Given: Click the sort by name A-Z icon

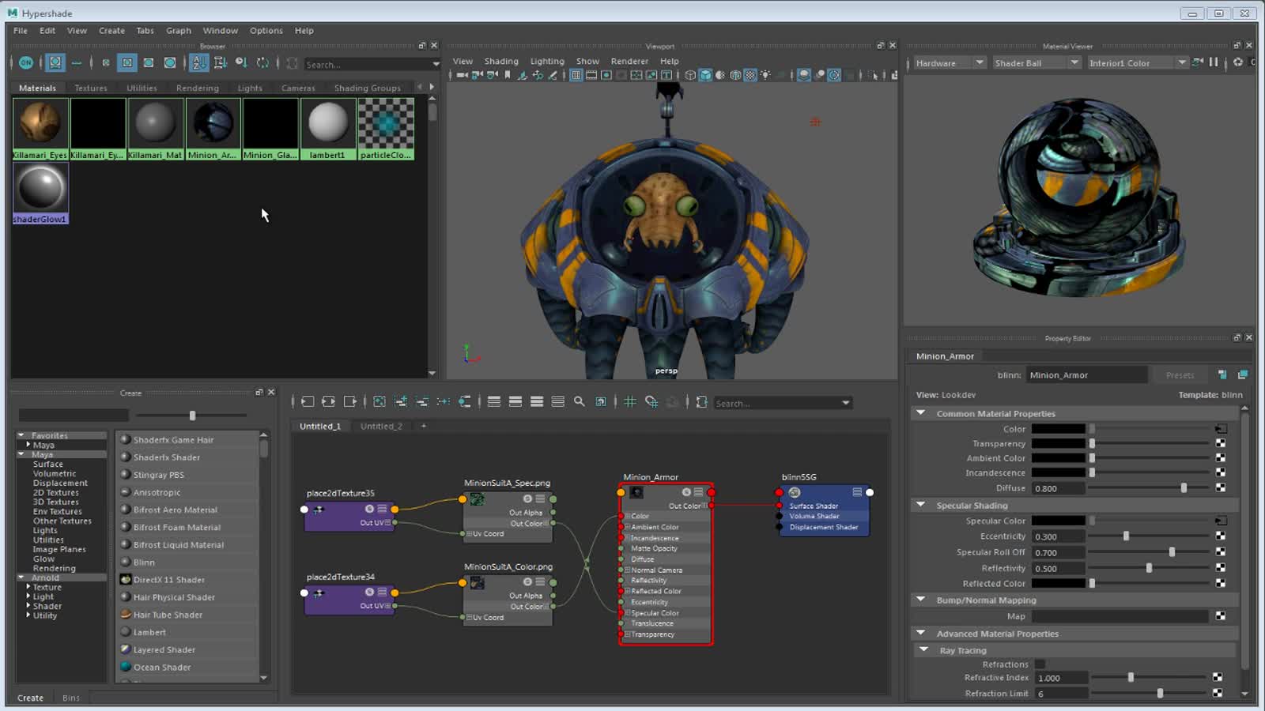Looking at the screenshot, I should 198,62.
